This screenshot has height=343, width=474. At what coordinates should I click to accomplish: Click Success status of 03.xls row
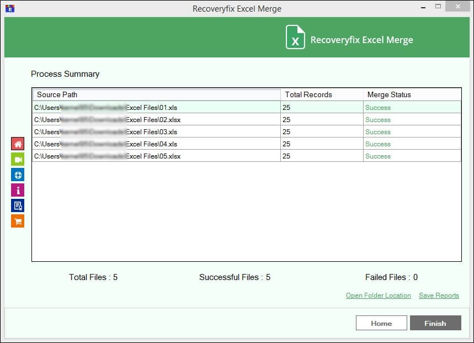(378, 132)
